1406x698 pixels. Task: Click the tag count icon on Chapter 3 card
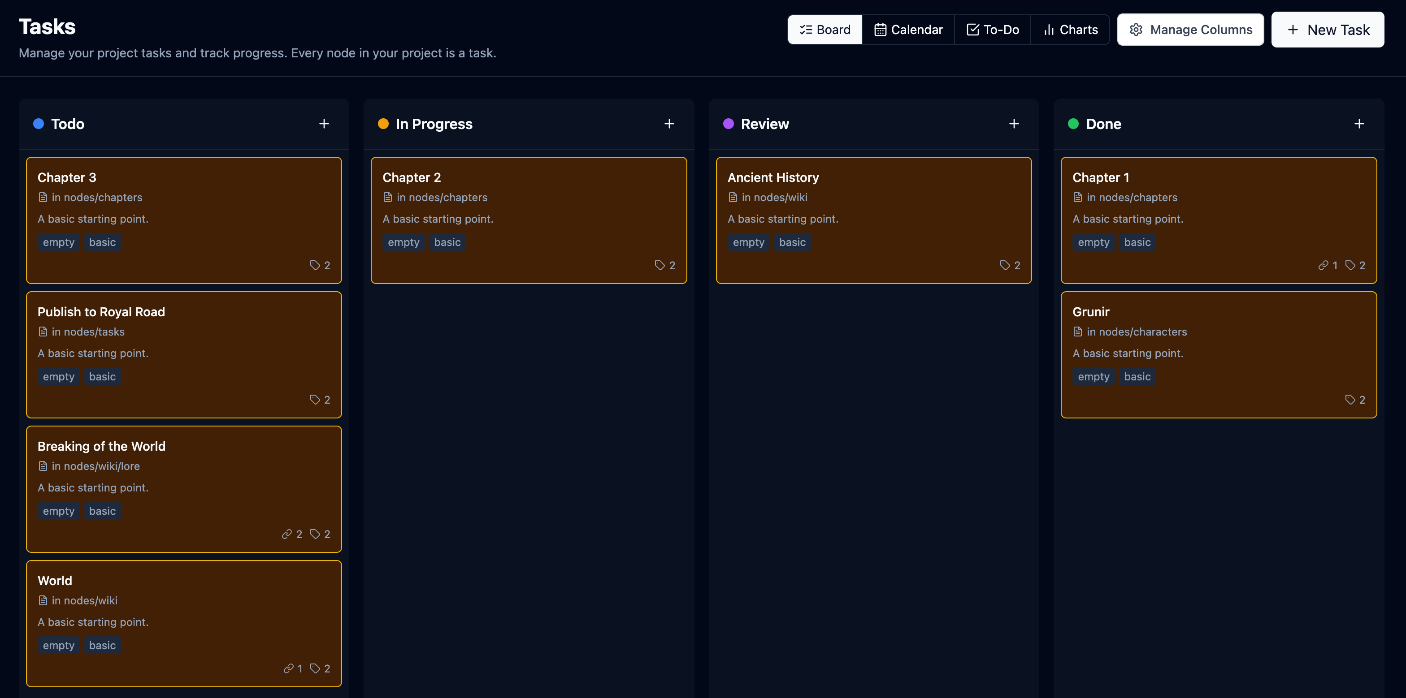click(315, 265)
